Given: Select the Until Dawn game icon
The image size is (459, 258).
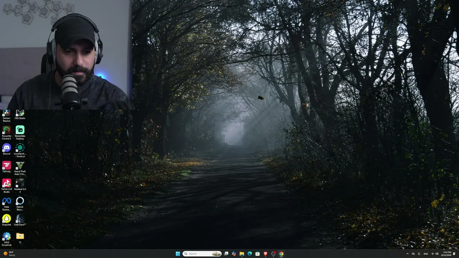Looking at the screenshot, I should (20, 220).
